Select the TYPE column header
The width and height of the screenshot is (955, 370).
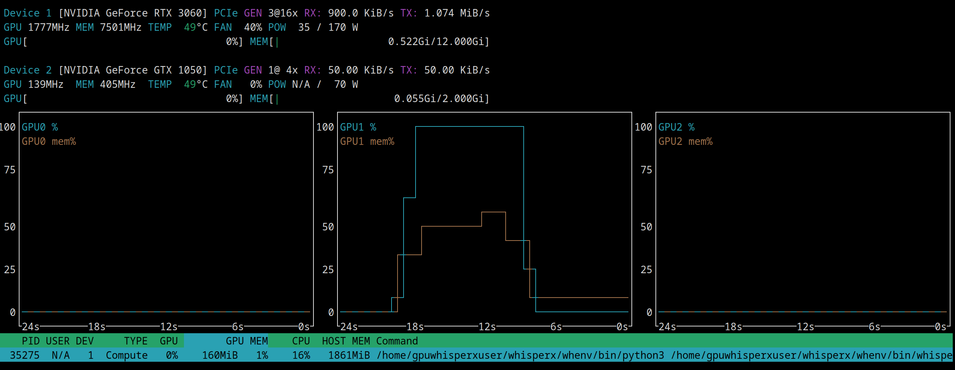point(136,341)
